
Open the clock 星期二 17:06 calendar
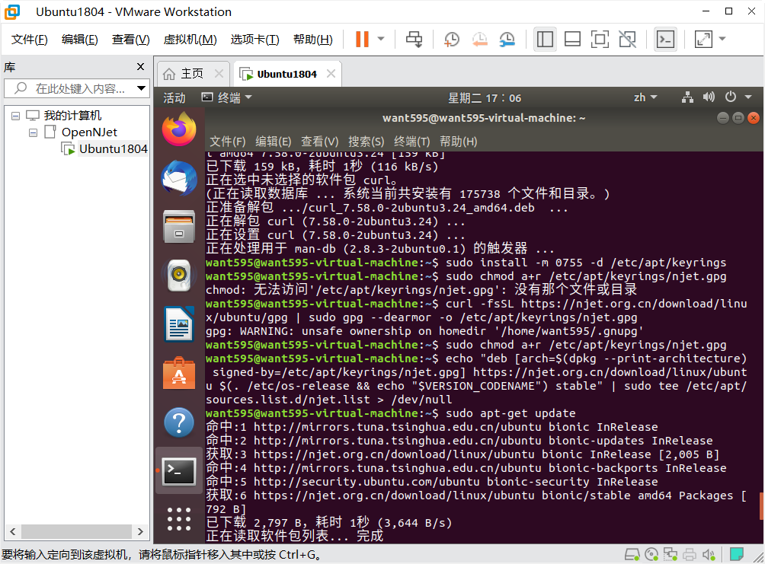click(485, 98)
